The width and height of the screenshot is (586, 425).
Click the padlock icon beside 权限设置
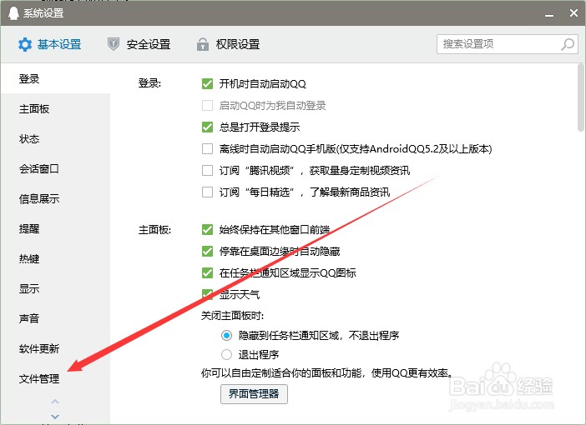point(203,44)
